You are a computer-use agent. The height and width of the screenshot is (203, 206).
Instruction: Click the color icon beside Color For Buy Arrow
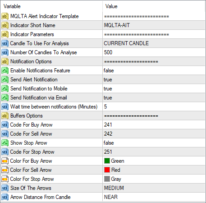[x=5, y=161]
